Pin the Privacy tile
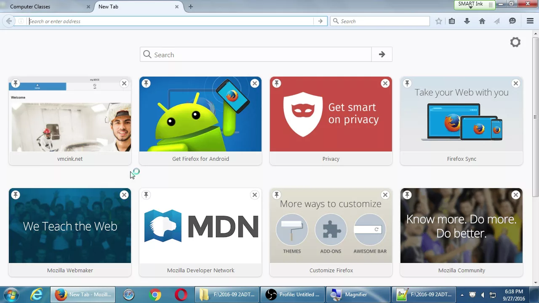 (277, 83)
